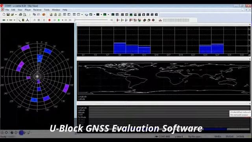This screenshot has height=142, width=252.
Task: Create a new file from the toolbar
Action: (4, 15)
